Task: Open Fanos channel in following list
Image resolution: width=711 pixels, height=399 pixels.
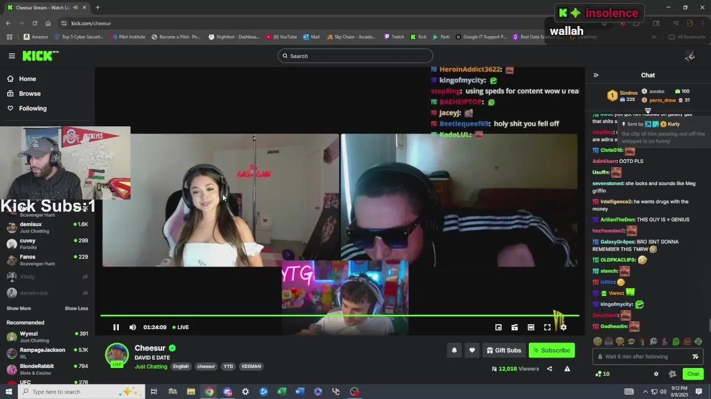Action: click(x=47, y=260)
